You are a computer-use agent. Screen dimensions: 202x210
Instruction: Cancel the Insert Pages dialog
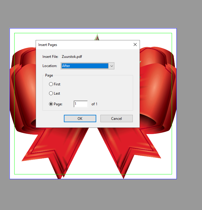tap(116, 119)
